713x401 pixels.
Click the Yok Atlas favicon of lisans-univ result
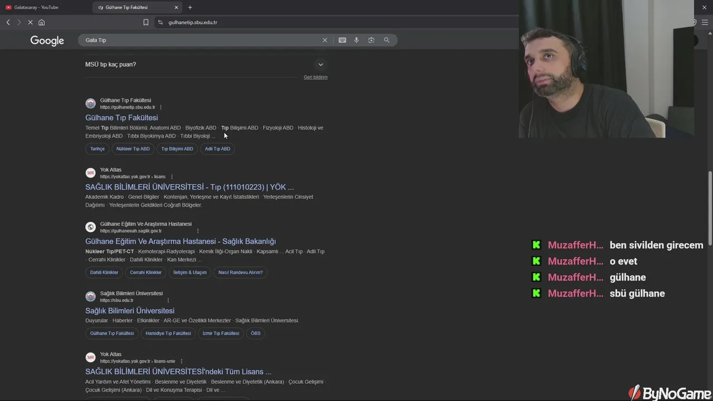[90, 358]
